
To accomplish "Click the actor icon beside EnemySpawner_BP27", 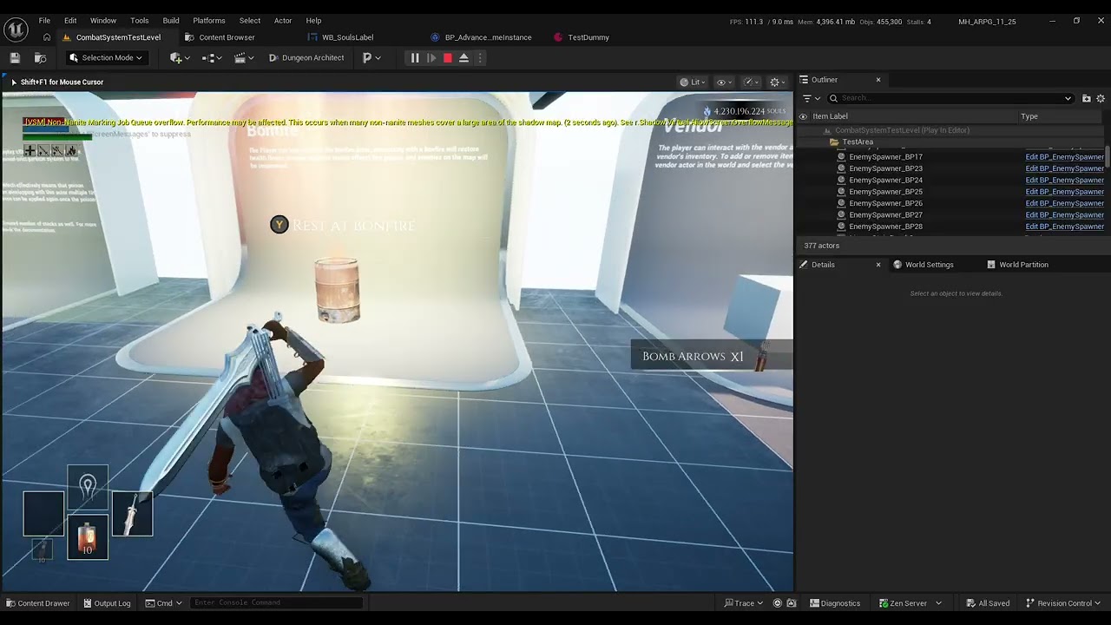I will click(x=841, y=214).
